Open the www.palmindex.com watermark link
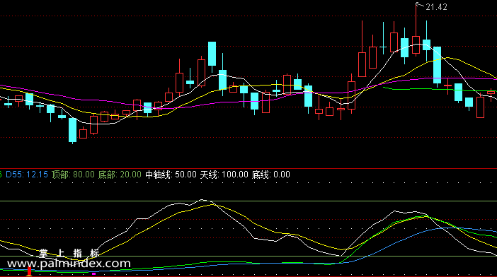This screenshot has height=277, width=497. coord(69,264)
